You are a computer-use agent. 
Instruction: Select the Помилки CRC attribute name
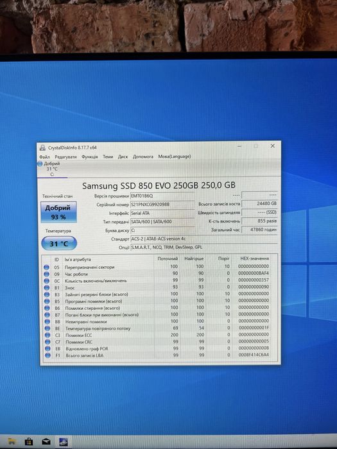(79, 342)
